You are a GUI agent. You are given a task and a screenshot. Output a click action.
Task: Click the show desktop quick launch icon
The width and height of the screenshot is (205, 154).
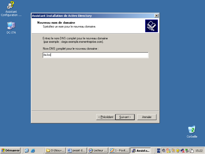click(x=27, y=151)
